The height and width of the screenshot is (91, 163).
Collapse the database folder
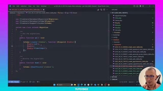coord(116,40)
